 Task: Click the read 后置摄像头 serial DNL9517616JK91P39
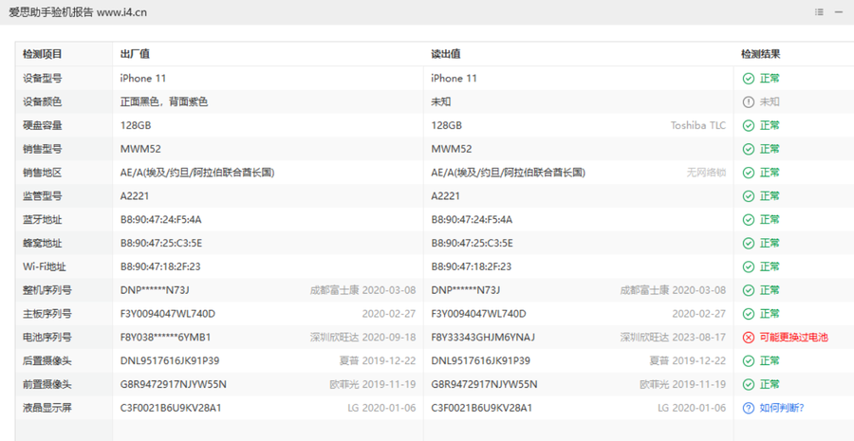pyautogui.click(x=481, y=361)
